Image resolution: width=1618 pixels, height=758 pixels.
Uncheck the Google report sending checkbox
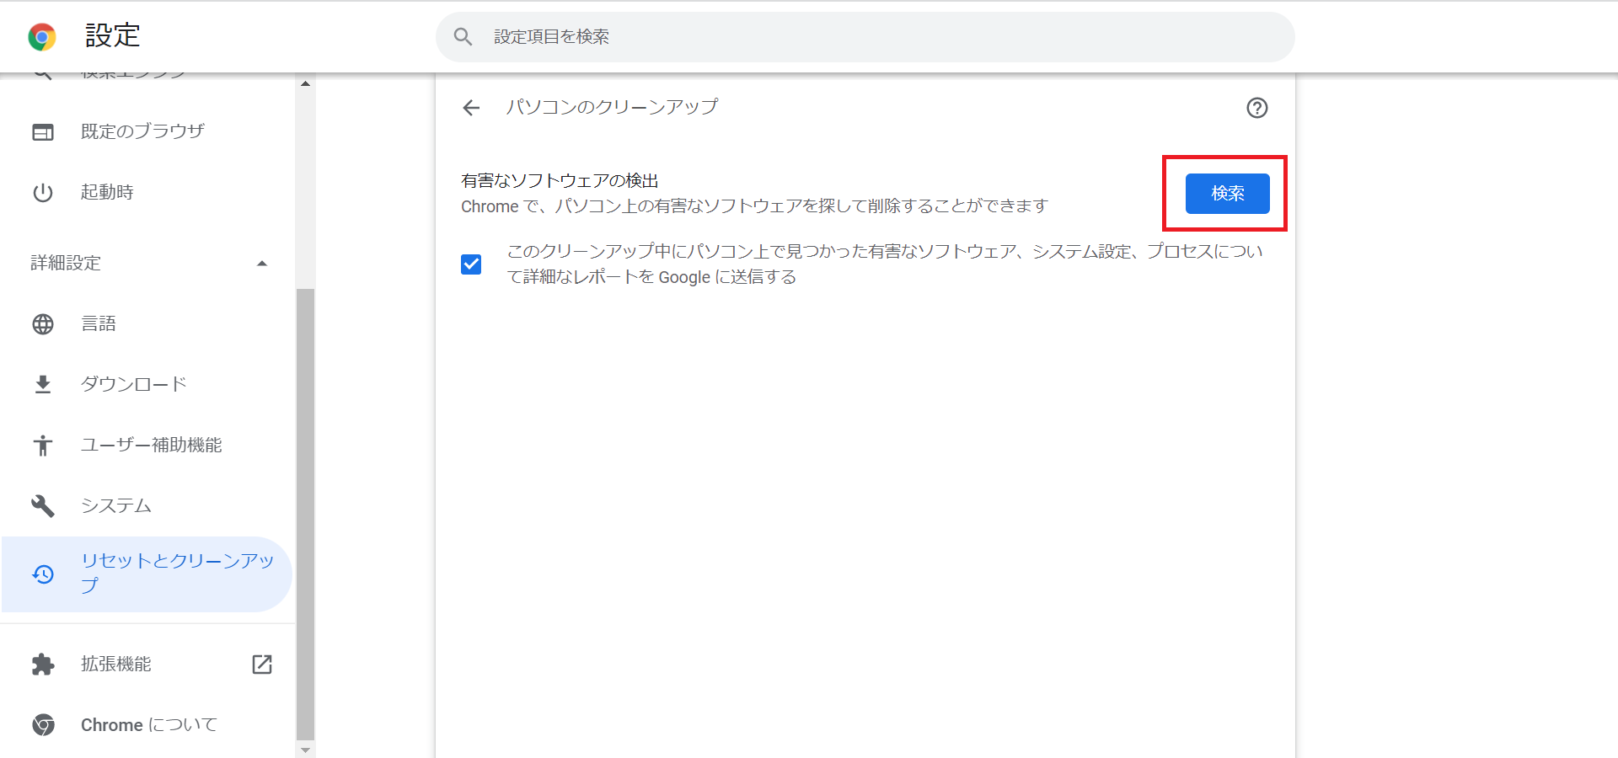click(471, 264)
